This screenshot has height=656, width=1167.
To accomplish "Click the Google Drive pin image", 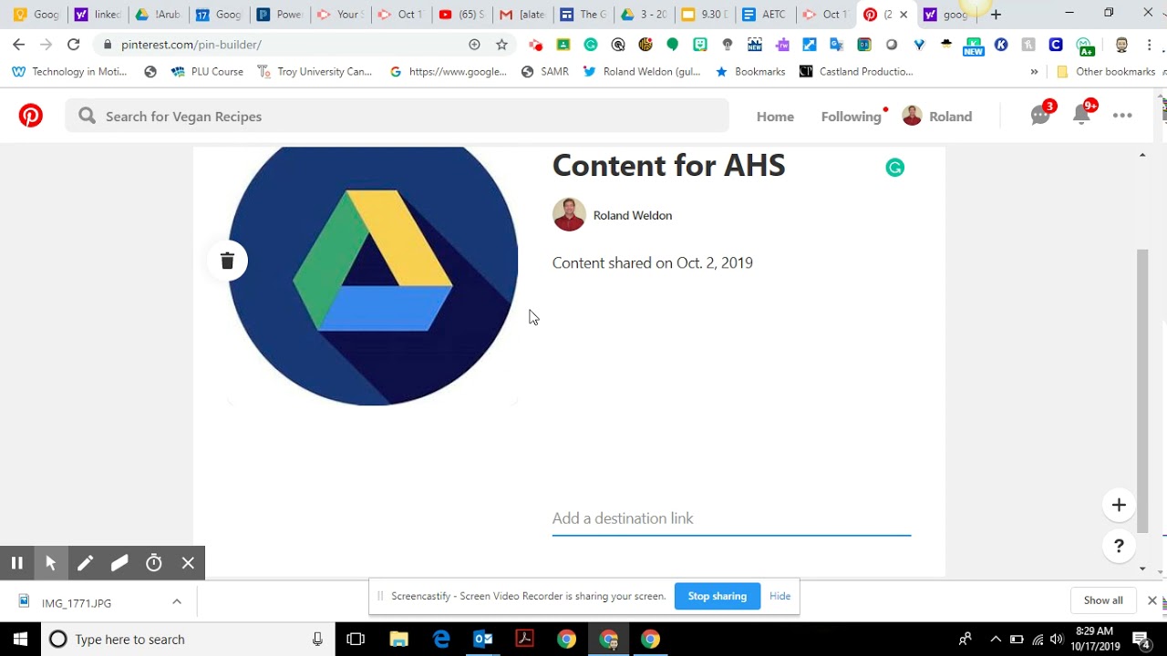I will point(373,276).
